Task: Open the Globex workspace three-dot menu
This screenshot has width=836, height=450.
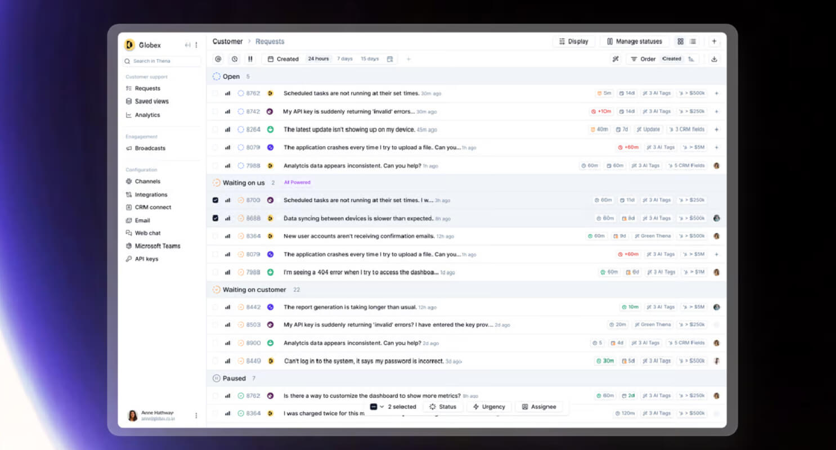Action: point(196,45)
